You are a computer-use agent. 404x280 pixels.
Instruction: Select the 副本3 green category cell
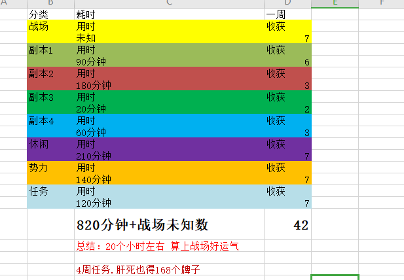tap(50, 97)
